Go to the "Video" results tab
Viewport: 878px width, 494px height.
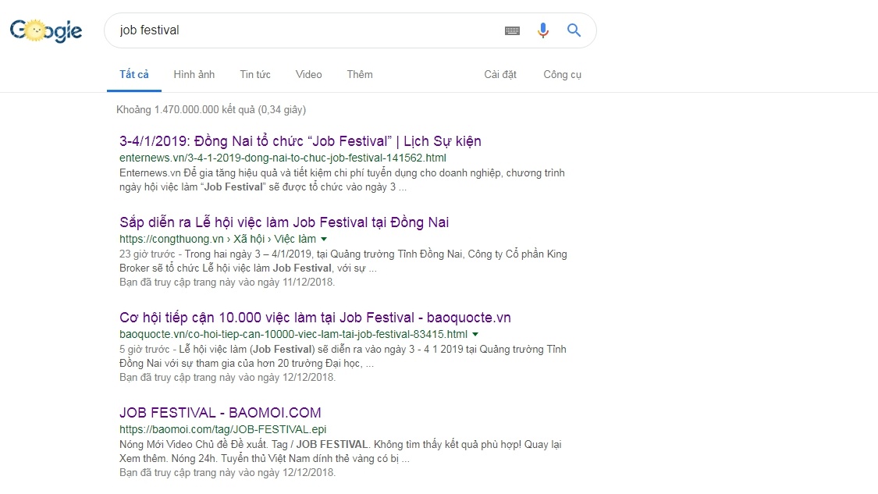[308, 74]
